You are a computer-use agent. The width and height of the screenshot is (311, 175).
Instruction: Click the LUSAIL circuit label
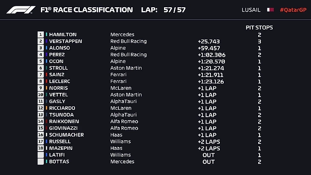pos(251,10)
